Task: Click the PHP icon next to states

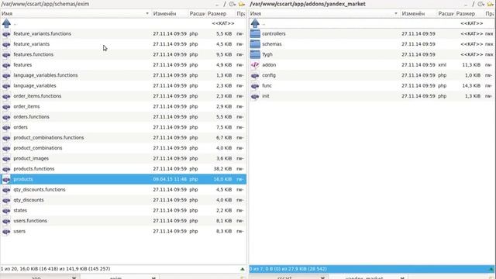Action: pyautogui.click(x=6, y=211)
